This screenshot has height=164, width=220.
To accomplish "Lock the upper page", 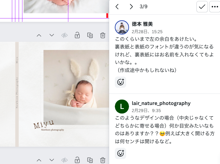I will [x=77, y=35].
